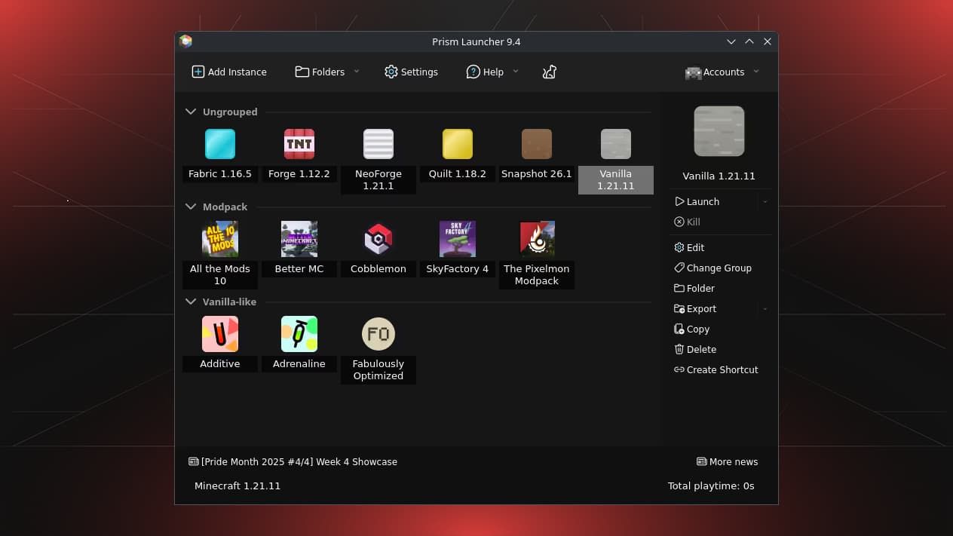Viewport: 953px width, 536px height.
Task: Click the cat icon in toolbar
Action: (550, 72)
